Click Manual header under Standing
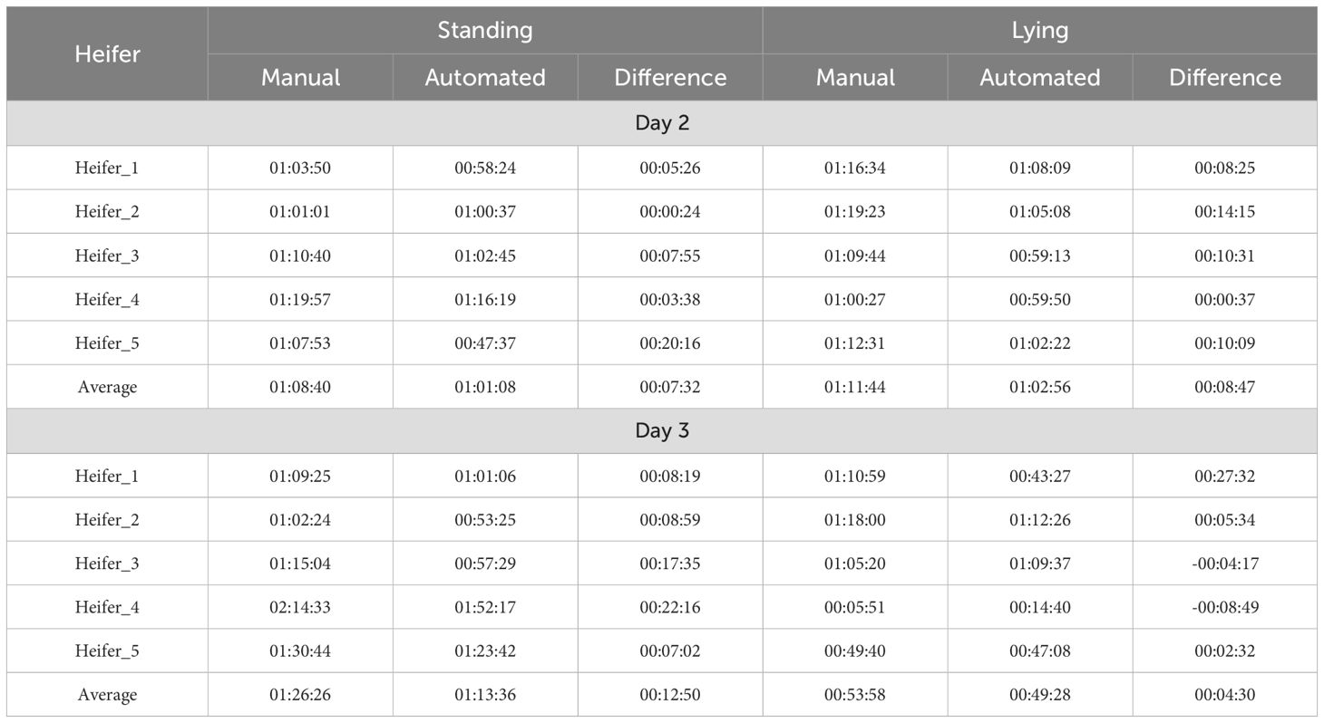This screenshot has width=1324, height=723. (300, 77)
